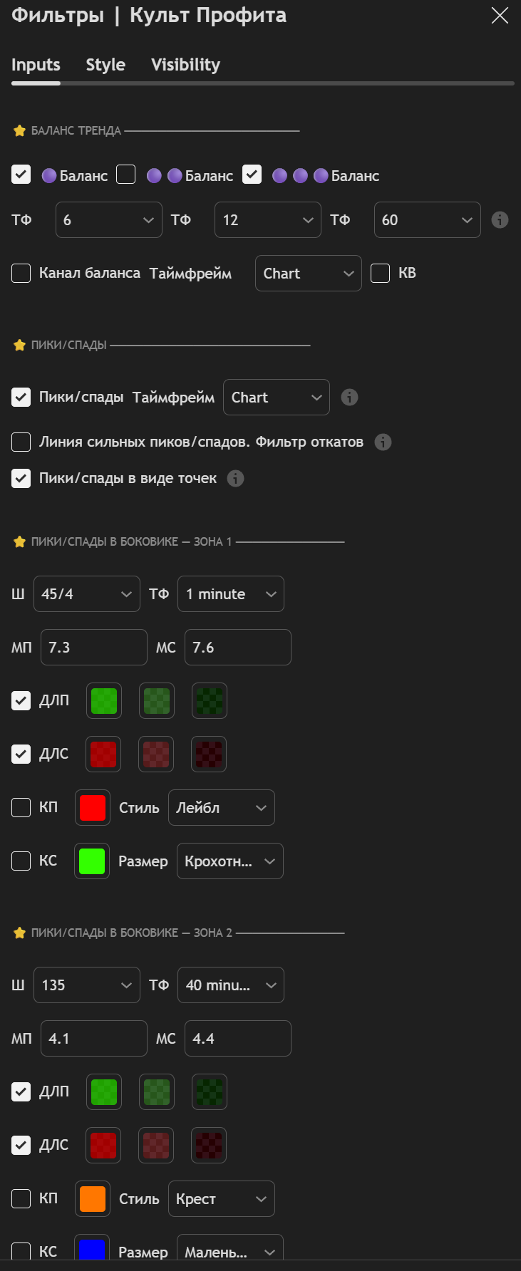Enable Линия сильных пиков/спадов checkbox
This screenshot has height=1271, width=521.
coord(21,442)
